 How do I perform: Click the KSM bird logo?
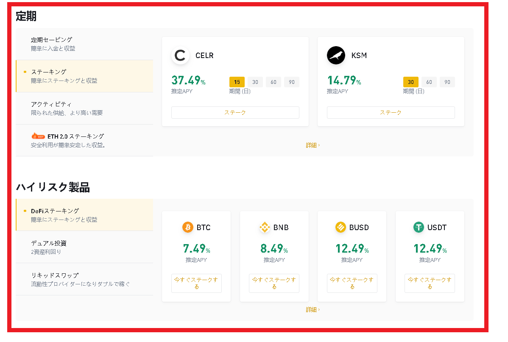tap(336, 56)
